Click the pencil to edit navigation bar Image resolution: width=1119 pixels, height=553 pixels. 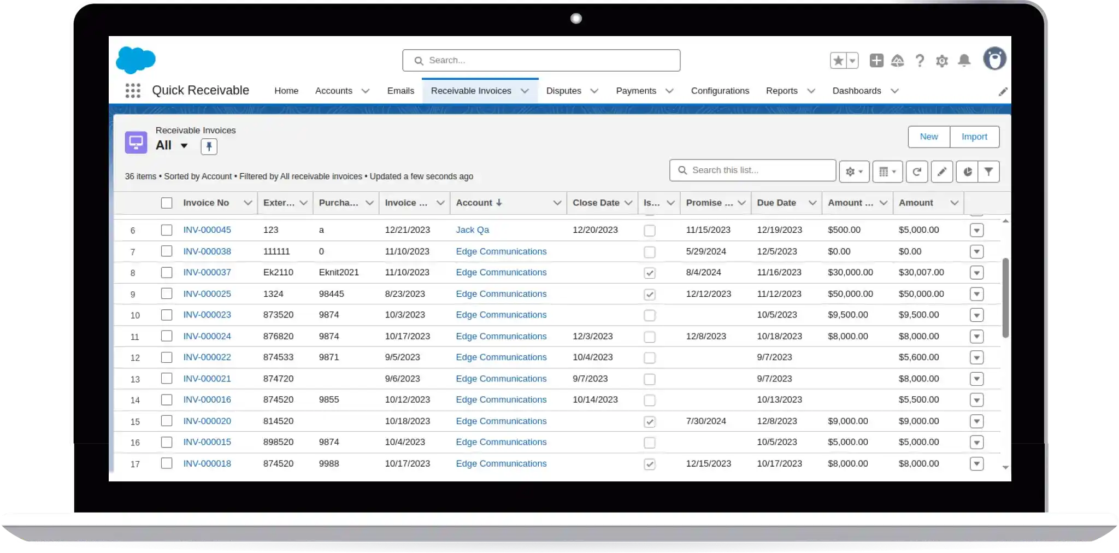click(1003, 92)
